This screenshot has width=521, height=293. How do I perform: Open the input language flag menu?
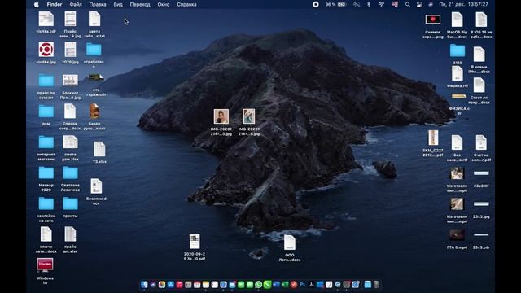coord(395,4)
